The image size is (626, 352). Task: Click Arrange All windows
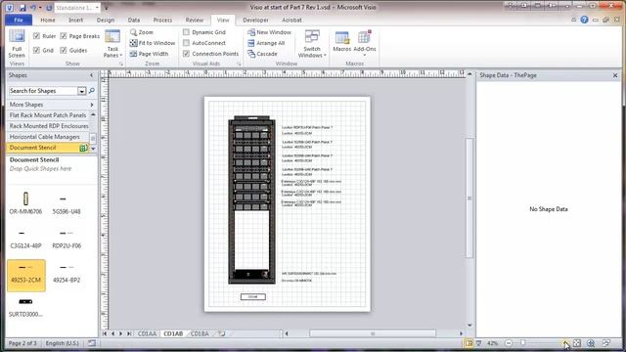click(x=266, y=43)
